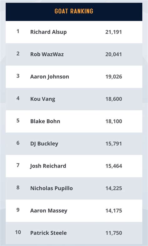
Task: Click the rank number 1
Action: (x=18, y=31)
